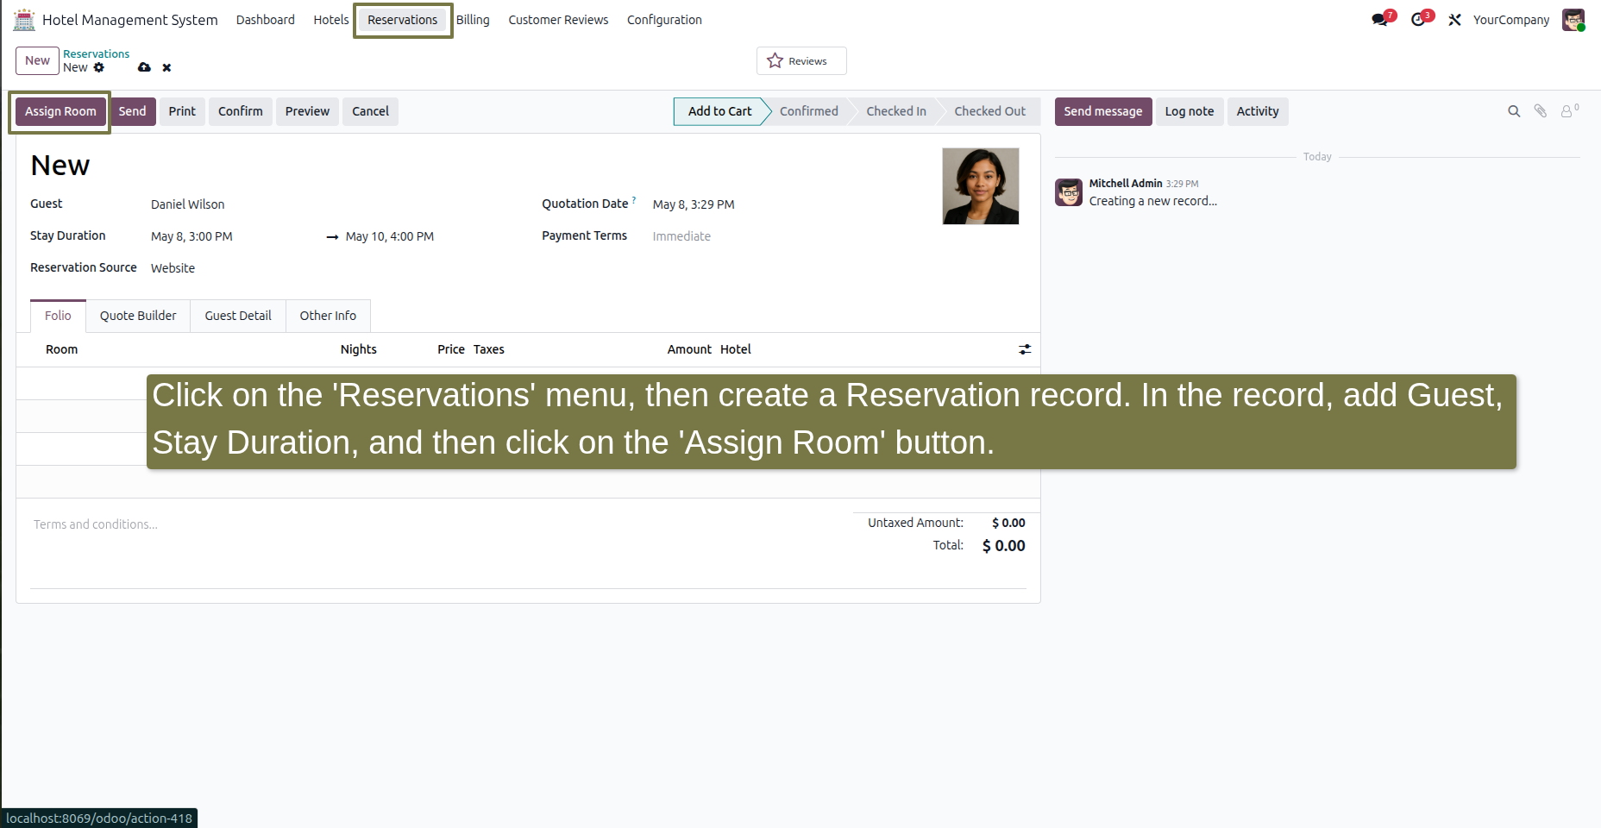Click the Assign Room button
The image size is (1601, 828).
coord(60,111)
